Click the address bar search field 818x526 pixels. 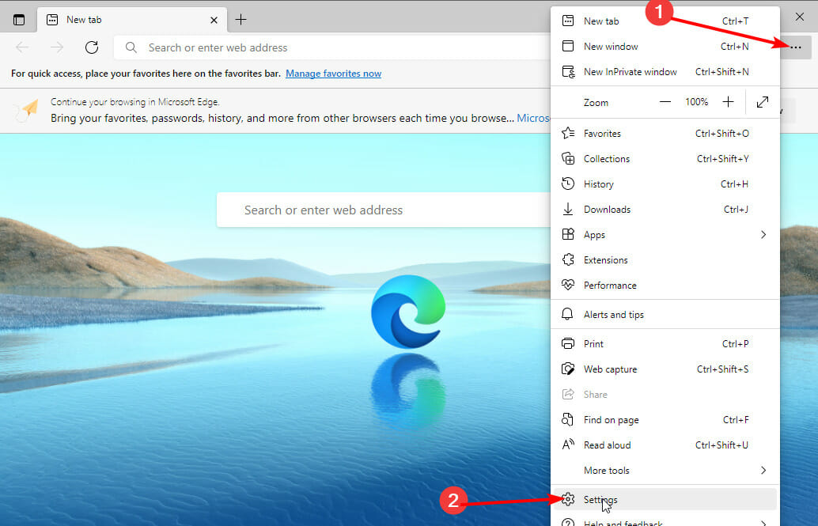332,47
